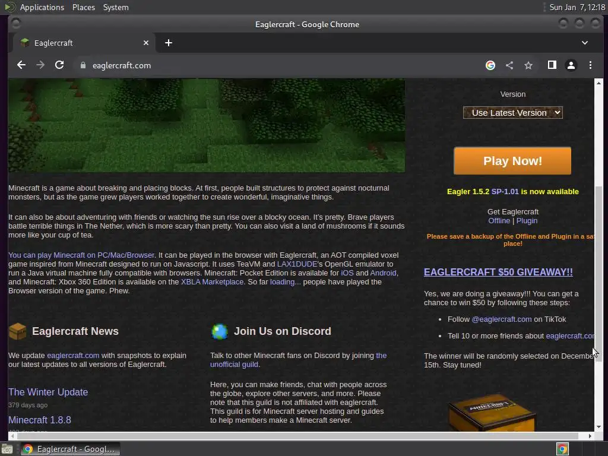Image resolution: width=608 pixels, height=456 pixels.
Task: Click the horizontal scrollbar left arrow
Action: [12, 436]
